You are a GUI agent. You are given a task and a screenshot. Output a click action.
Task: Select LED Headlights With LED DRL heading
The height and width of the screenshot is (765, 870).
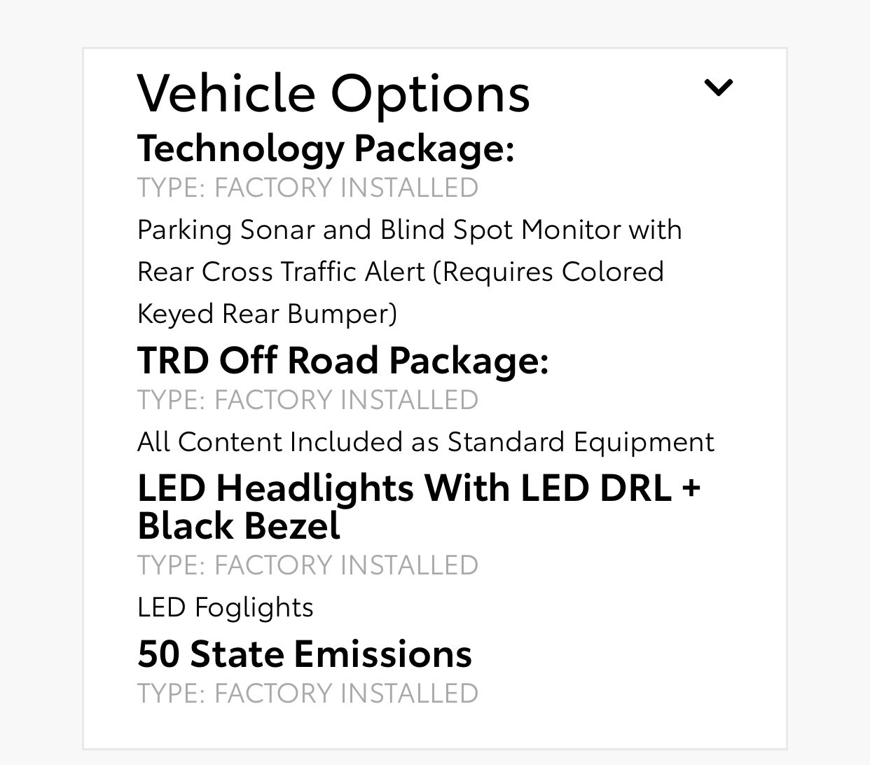[419, 488]
